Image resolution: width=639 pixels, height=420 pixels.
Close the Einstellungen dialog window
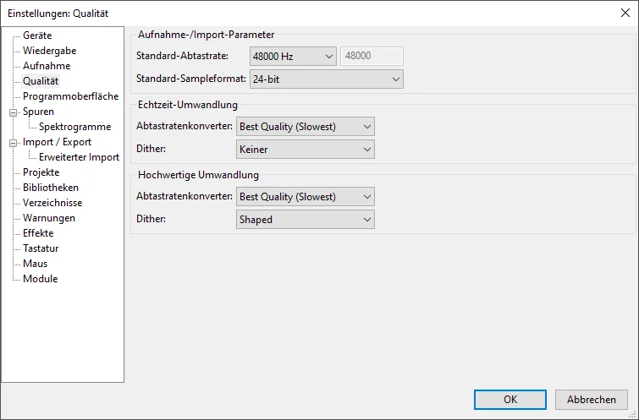(x=625, y=12)
